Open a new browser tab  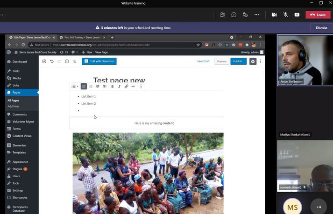click(112, 37)
